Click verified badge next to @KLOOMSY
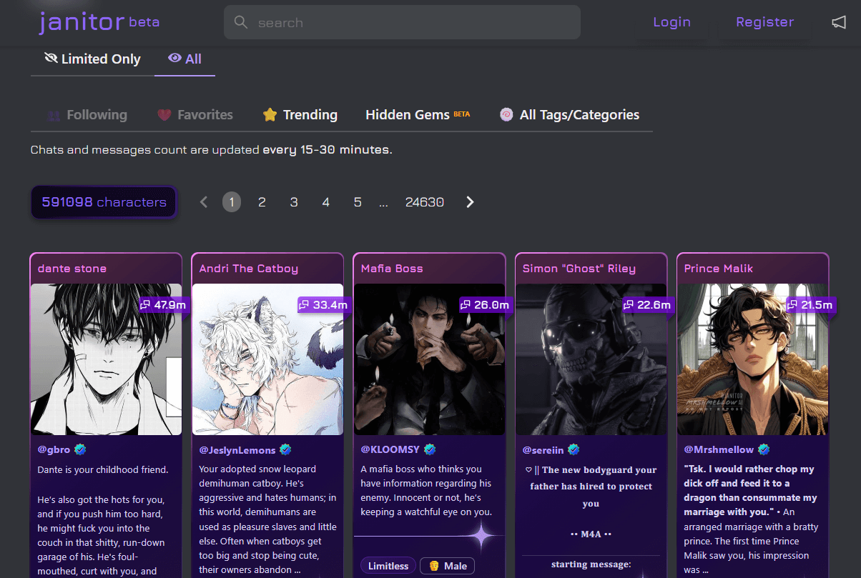861x578 pixels. pos(430,449)
